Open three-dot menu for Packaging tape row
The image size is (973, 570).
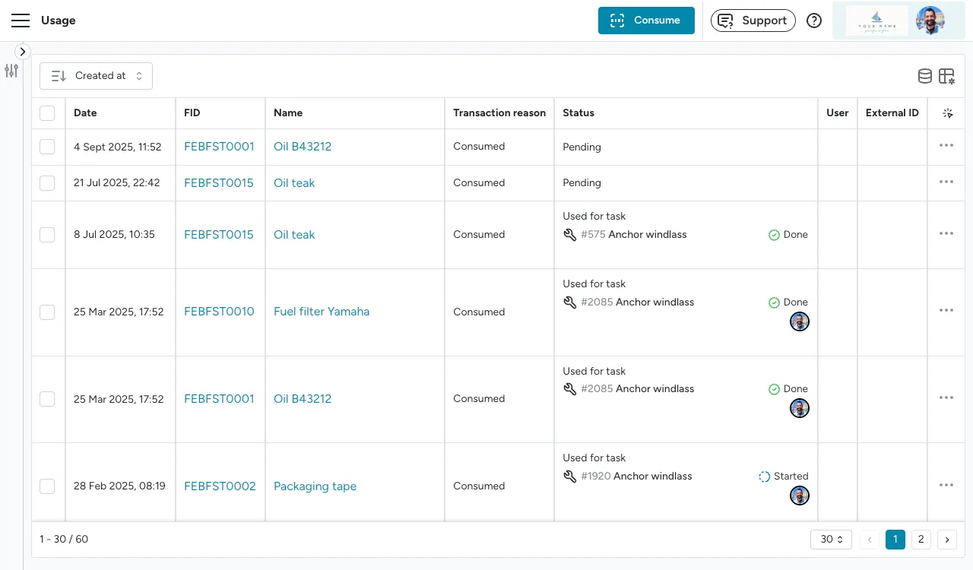pos(946,486)
